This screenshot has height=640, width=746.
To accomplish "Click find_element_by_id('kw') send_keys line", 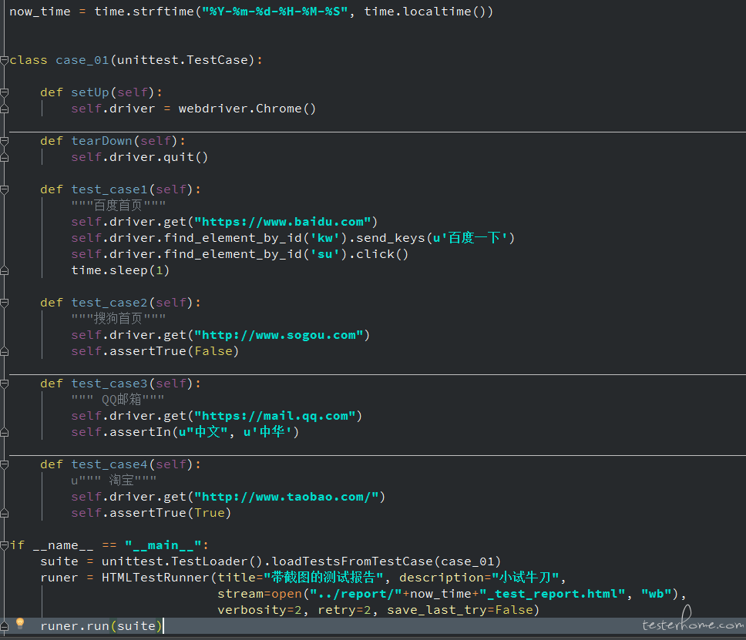I will coord(293,238).
